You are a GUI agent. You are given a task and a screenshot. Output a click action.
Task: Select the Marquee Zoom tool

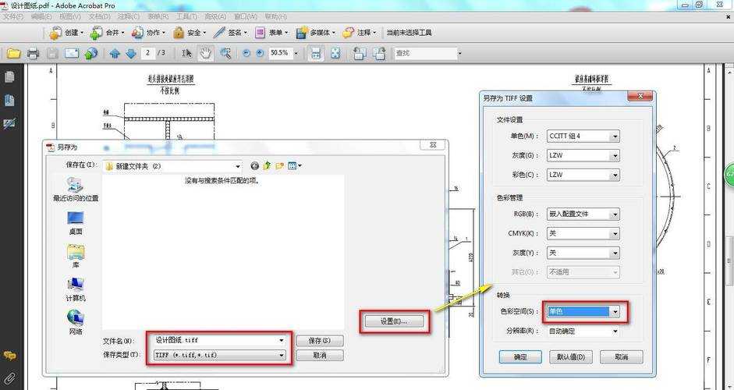click(225, 53)
